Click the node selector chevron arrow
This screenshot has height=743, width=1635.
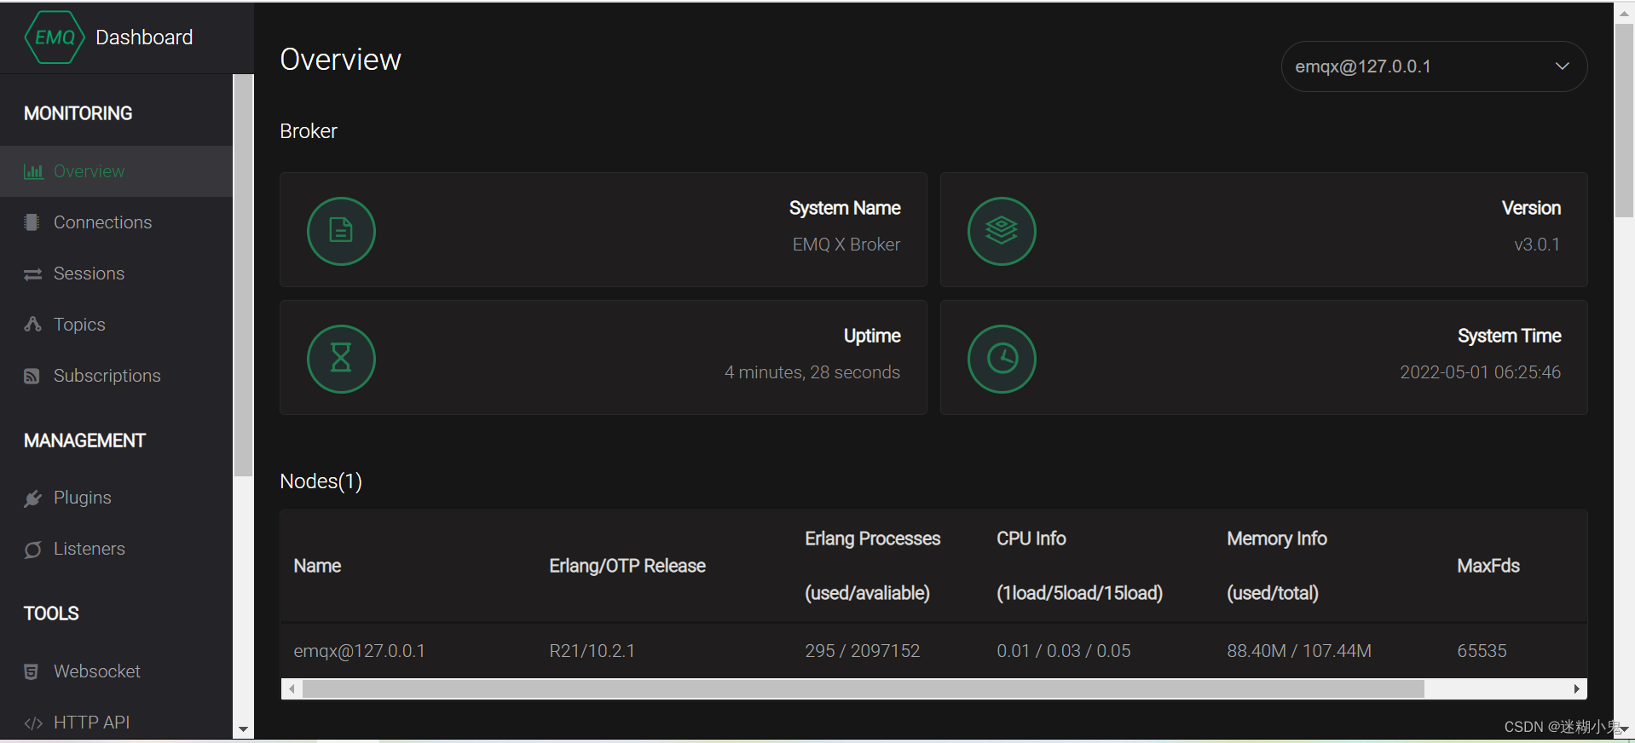point(1562,66)
